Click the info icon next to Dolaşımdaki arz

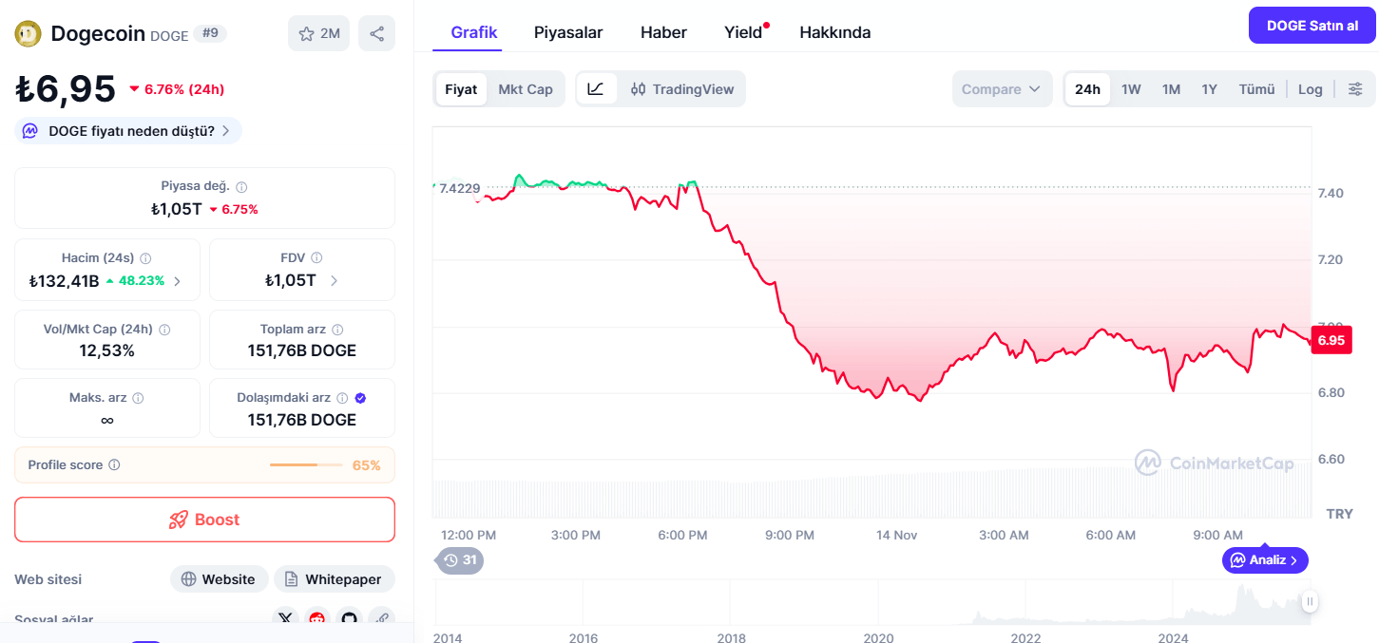[342, 398]
